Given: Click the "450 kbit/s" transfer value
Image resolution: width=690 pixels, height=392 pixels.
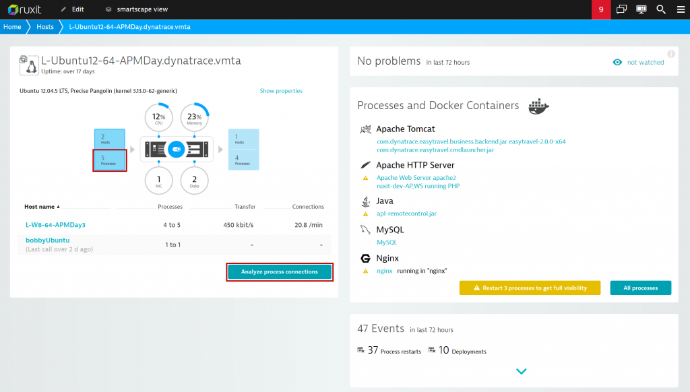Looking at the screenshot, I should click(x=238, y=225).
